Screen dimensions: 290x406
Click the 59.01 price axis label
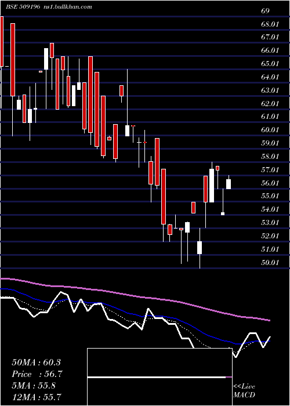point(270,143)
